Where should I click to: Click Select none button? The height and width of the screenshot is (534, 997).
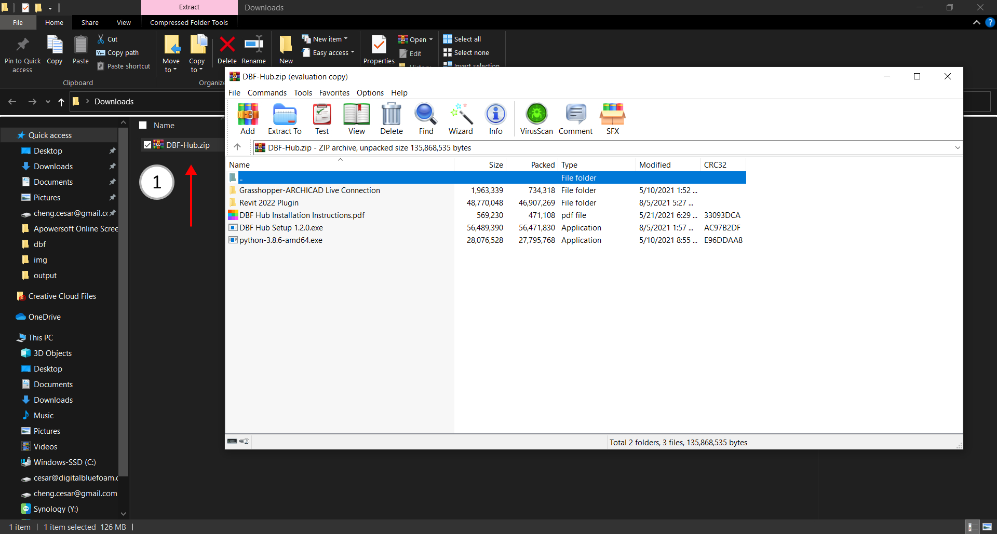click(x=466, y=52)
